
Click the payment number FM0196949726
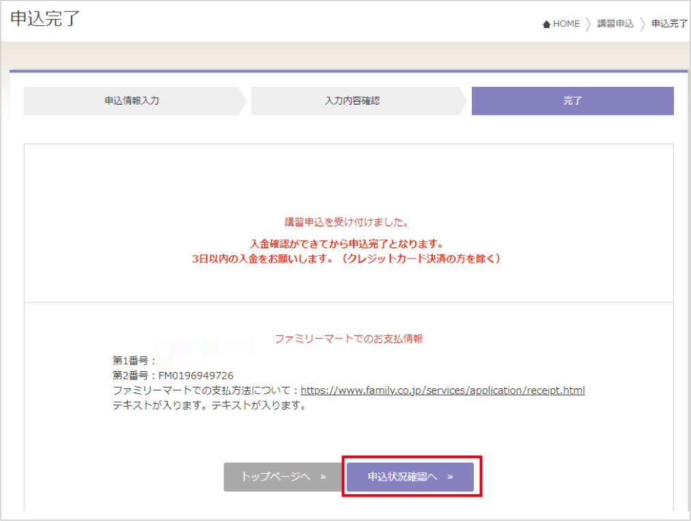click(197, 375)
